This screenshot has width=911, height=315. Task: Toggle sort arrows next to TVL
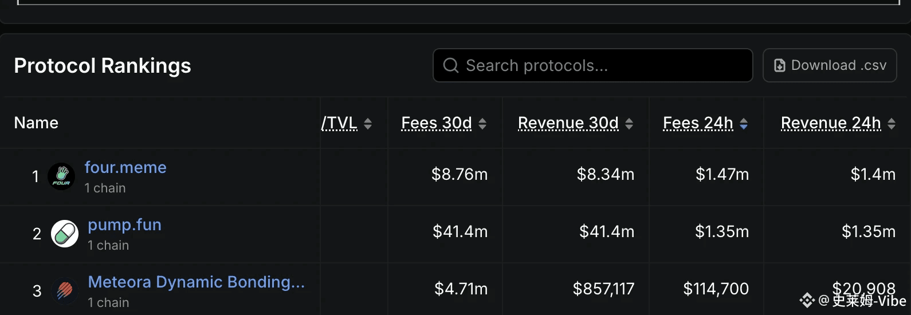click(x=368, y=124)
